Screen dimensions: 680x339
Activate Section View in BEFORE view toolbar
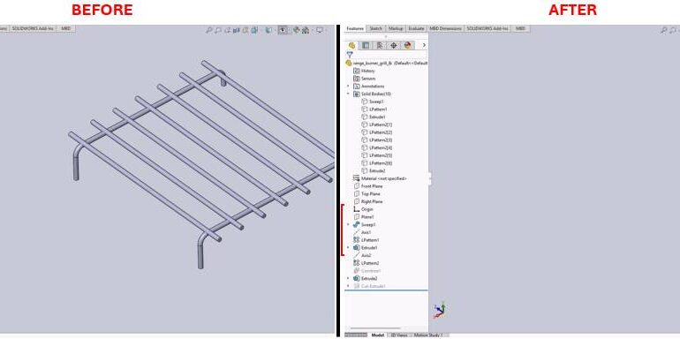click(237, 30)
